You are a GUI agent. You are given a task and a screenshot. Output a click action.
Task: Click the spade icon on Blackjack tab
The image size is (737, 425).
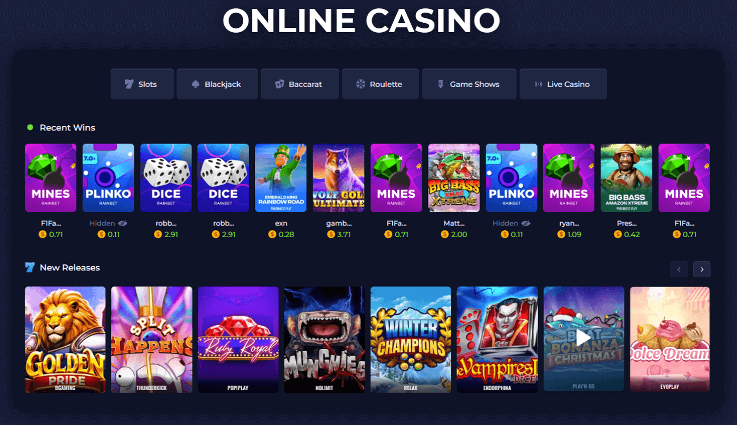pos(195,84)
